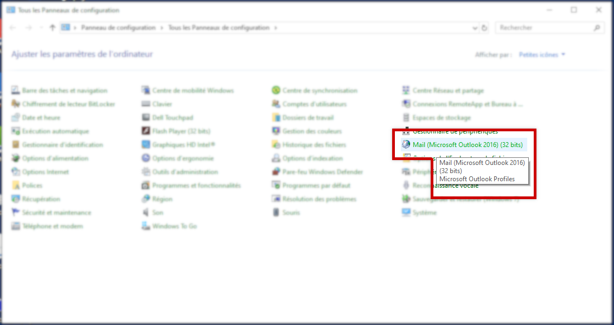Click the Sécurité et maintenance shield icon
614x325 pixels.
point(16,213)
